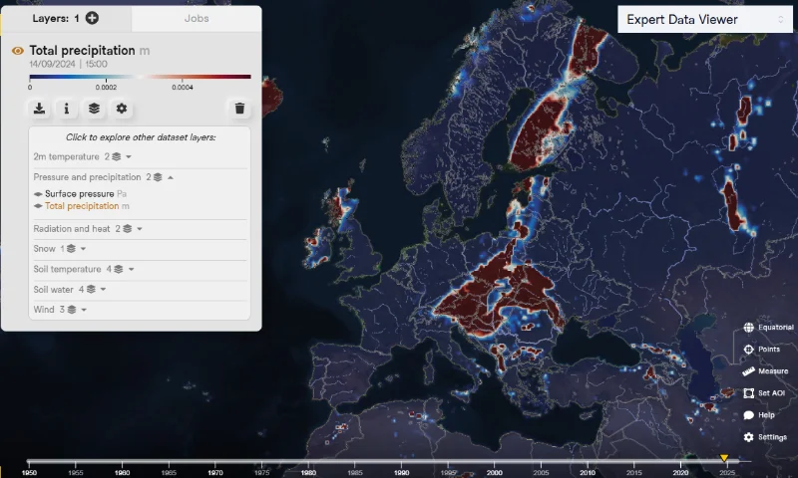Viewport: 798px width, 478px height.
Task: Click 2020 on the timeline
Action: 680,472
